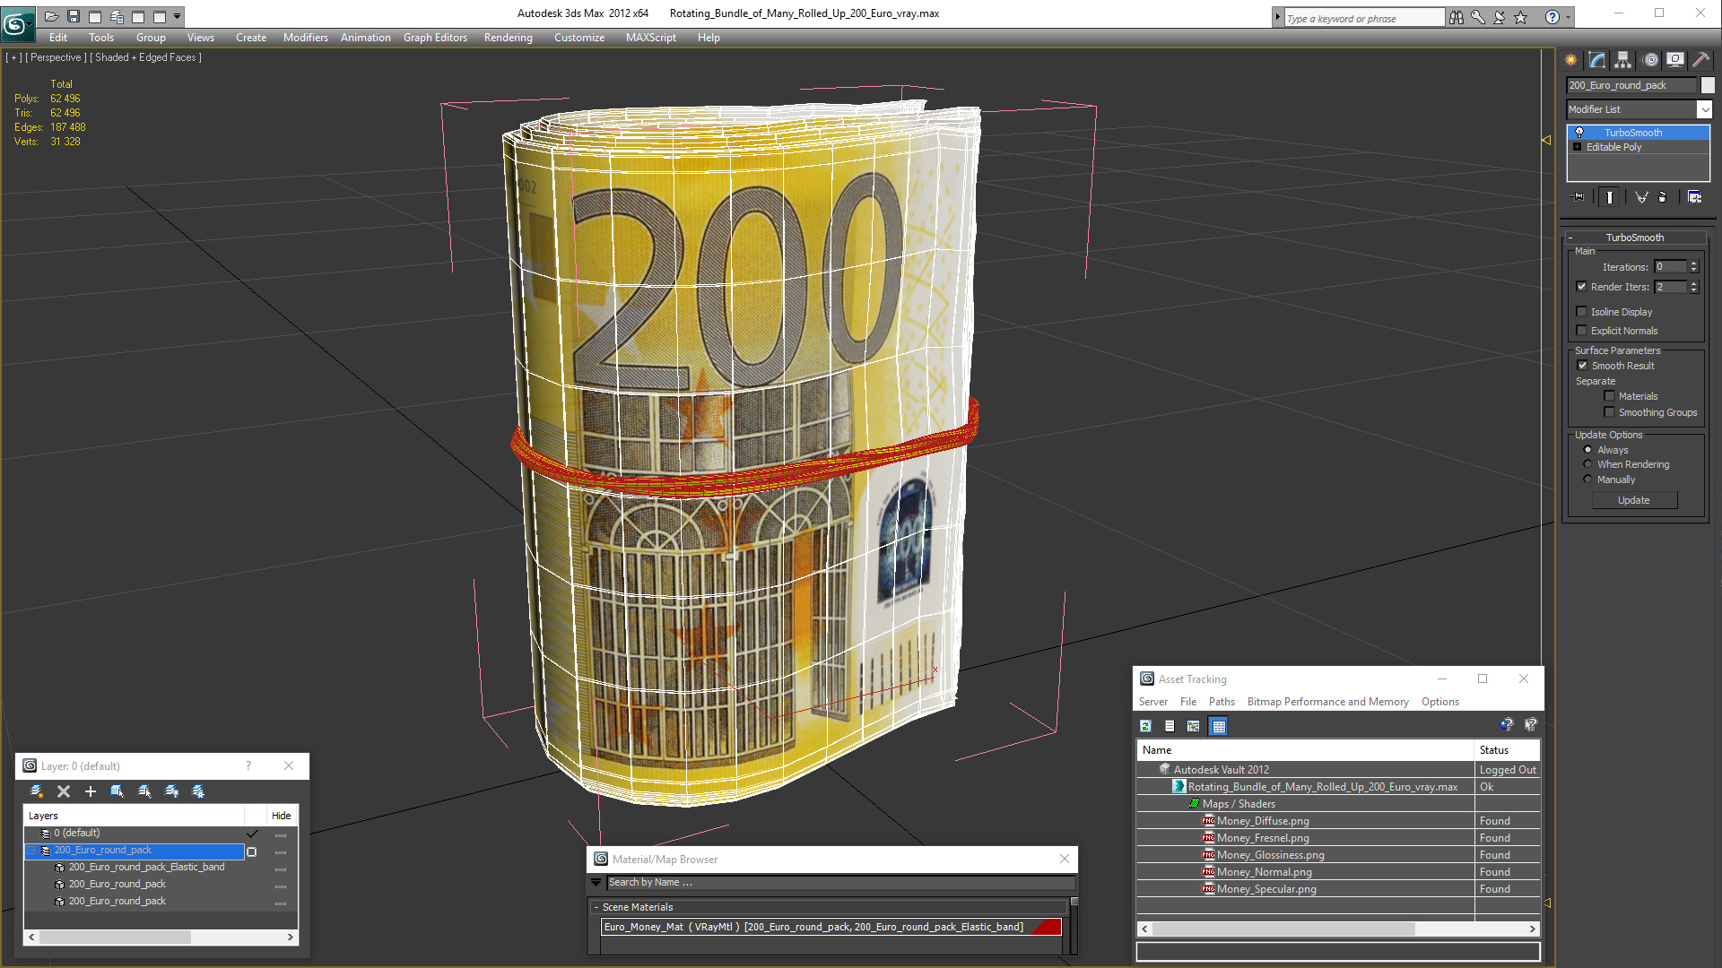Toggle TurboSmooth modifier lightbulb

1579,133
